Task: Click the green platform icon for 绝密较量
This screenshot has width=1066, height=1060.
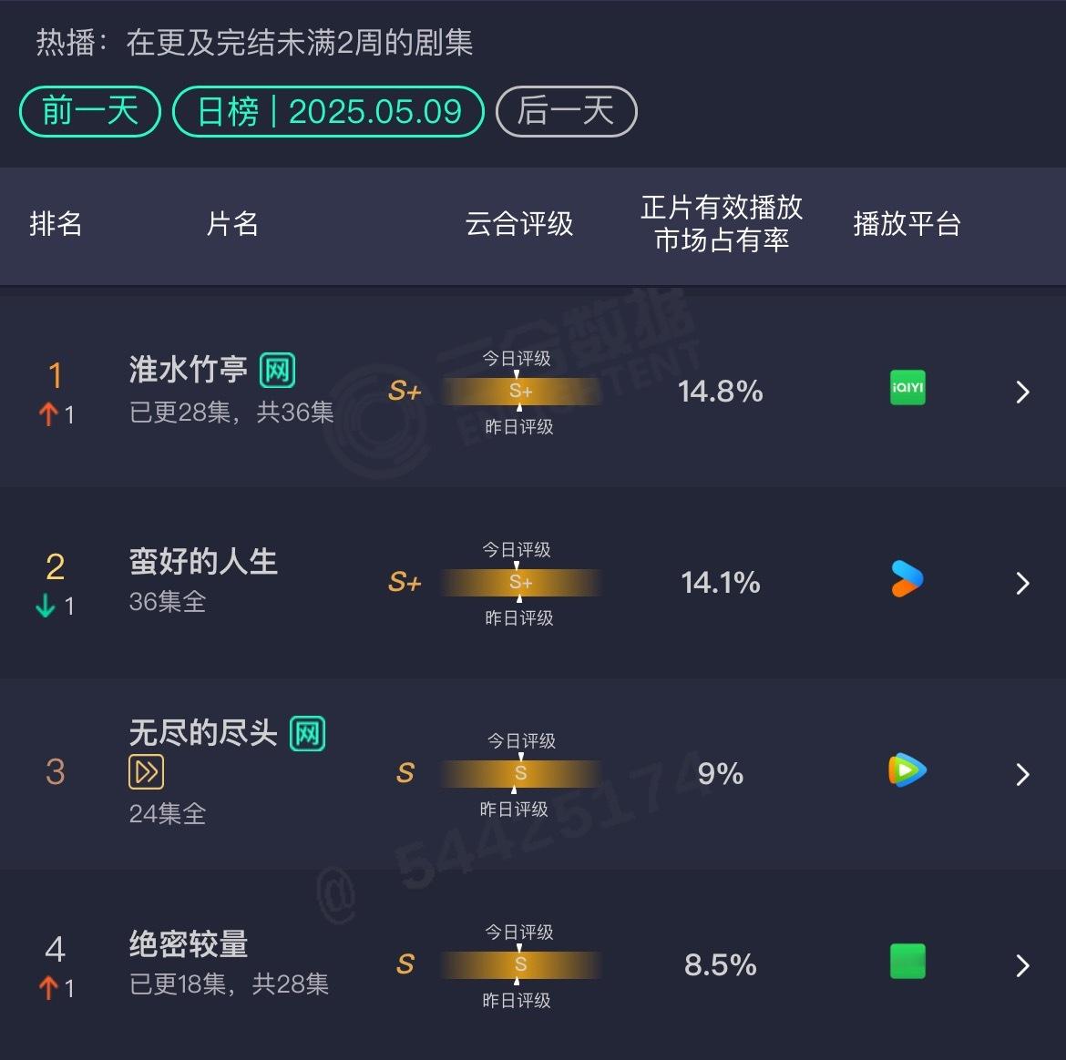Action: coord(907,962)
